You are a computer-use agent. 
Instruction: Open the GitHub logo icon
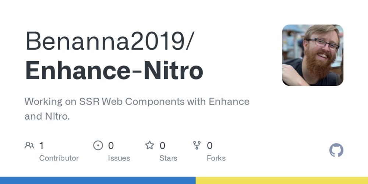(x=336, y=150)
